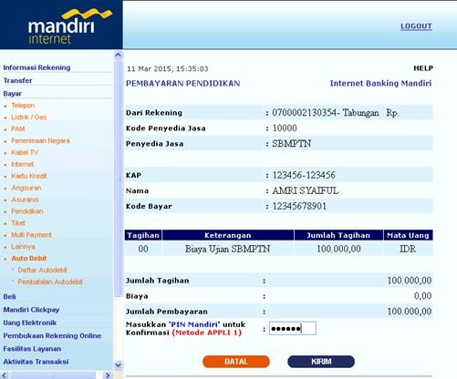The height and width of the screenshot is (379, 457).
Task: Click the Tagihan cell 00
Action: click(x=143, y=249)
